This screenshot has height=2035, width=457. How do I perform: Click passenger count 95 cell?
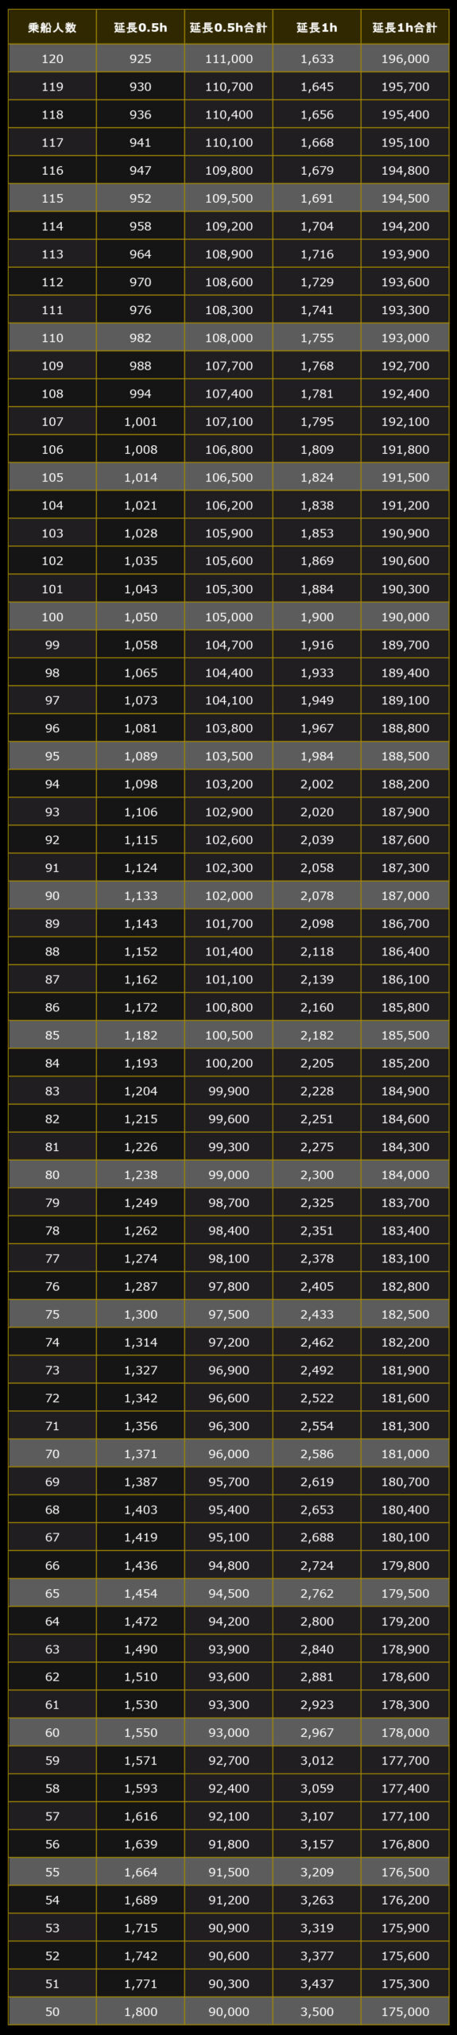click(52, 756)
